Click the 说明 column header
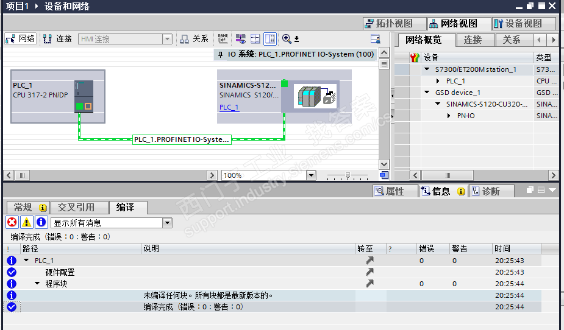The height and width of the screenshot is (330, 564). coord(248,248)
